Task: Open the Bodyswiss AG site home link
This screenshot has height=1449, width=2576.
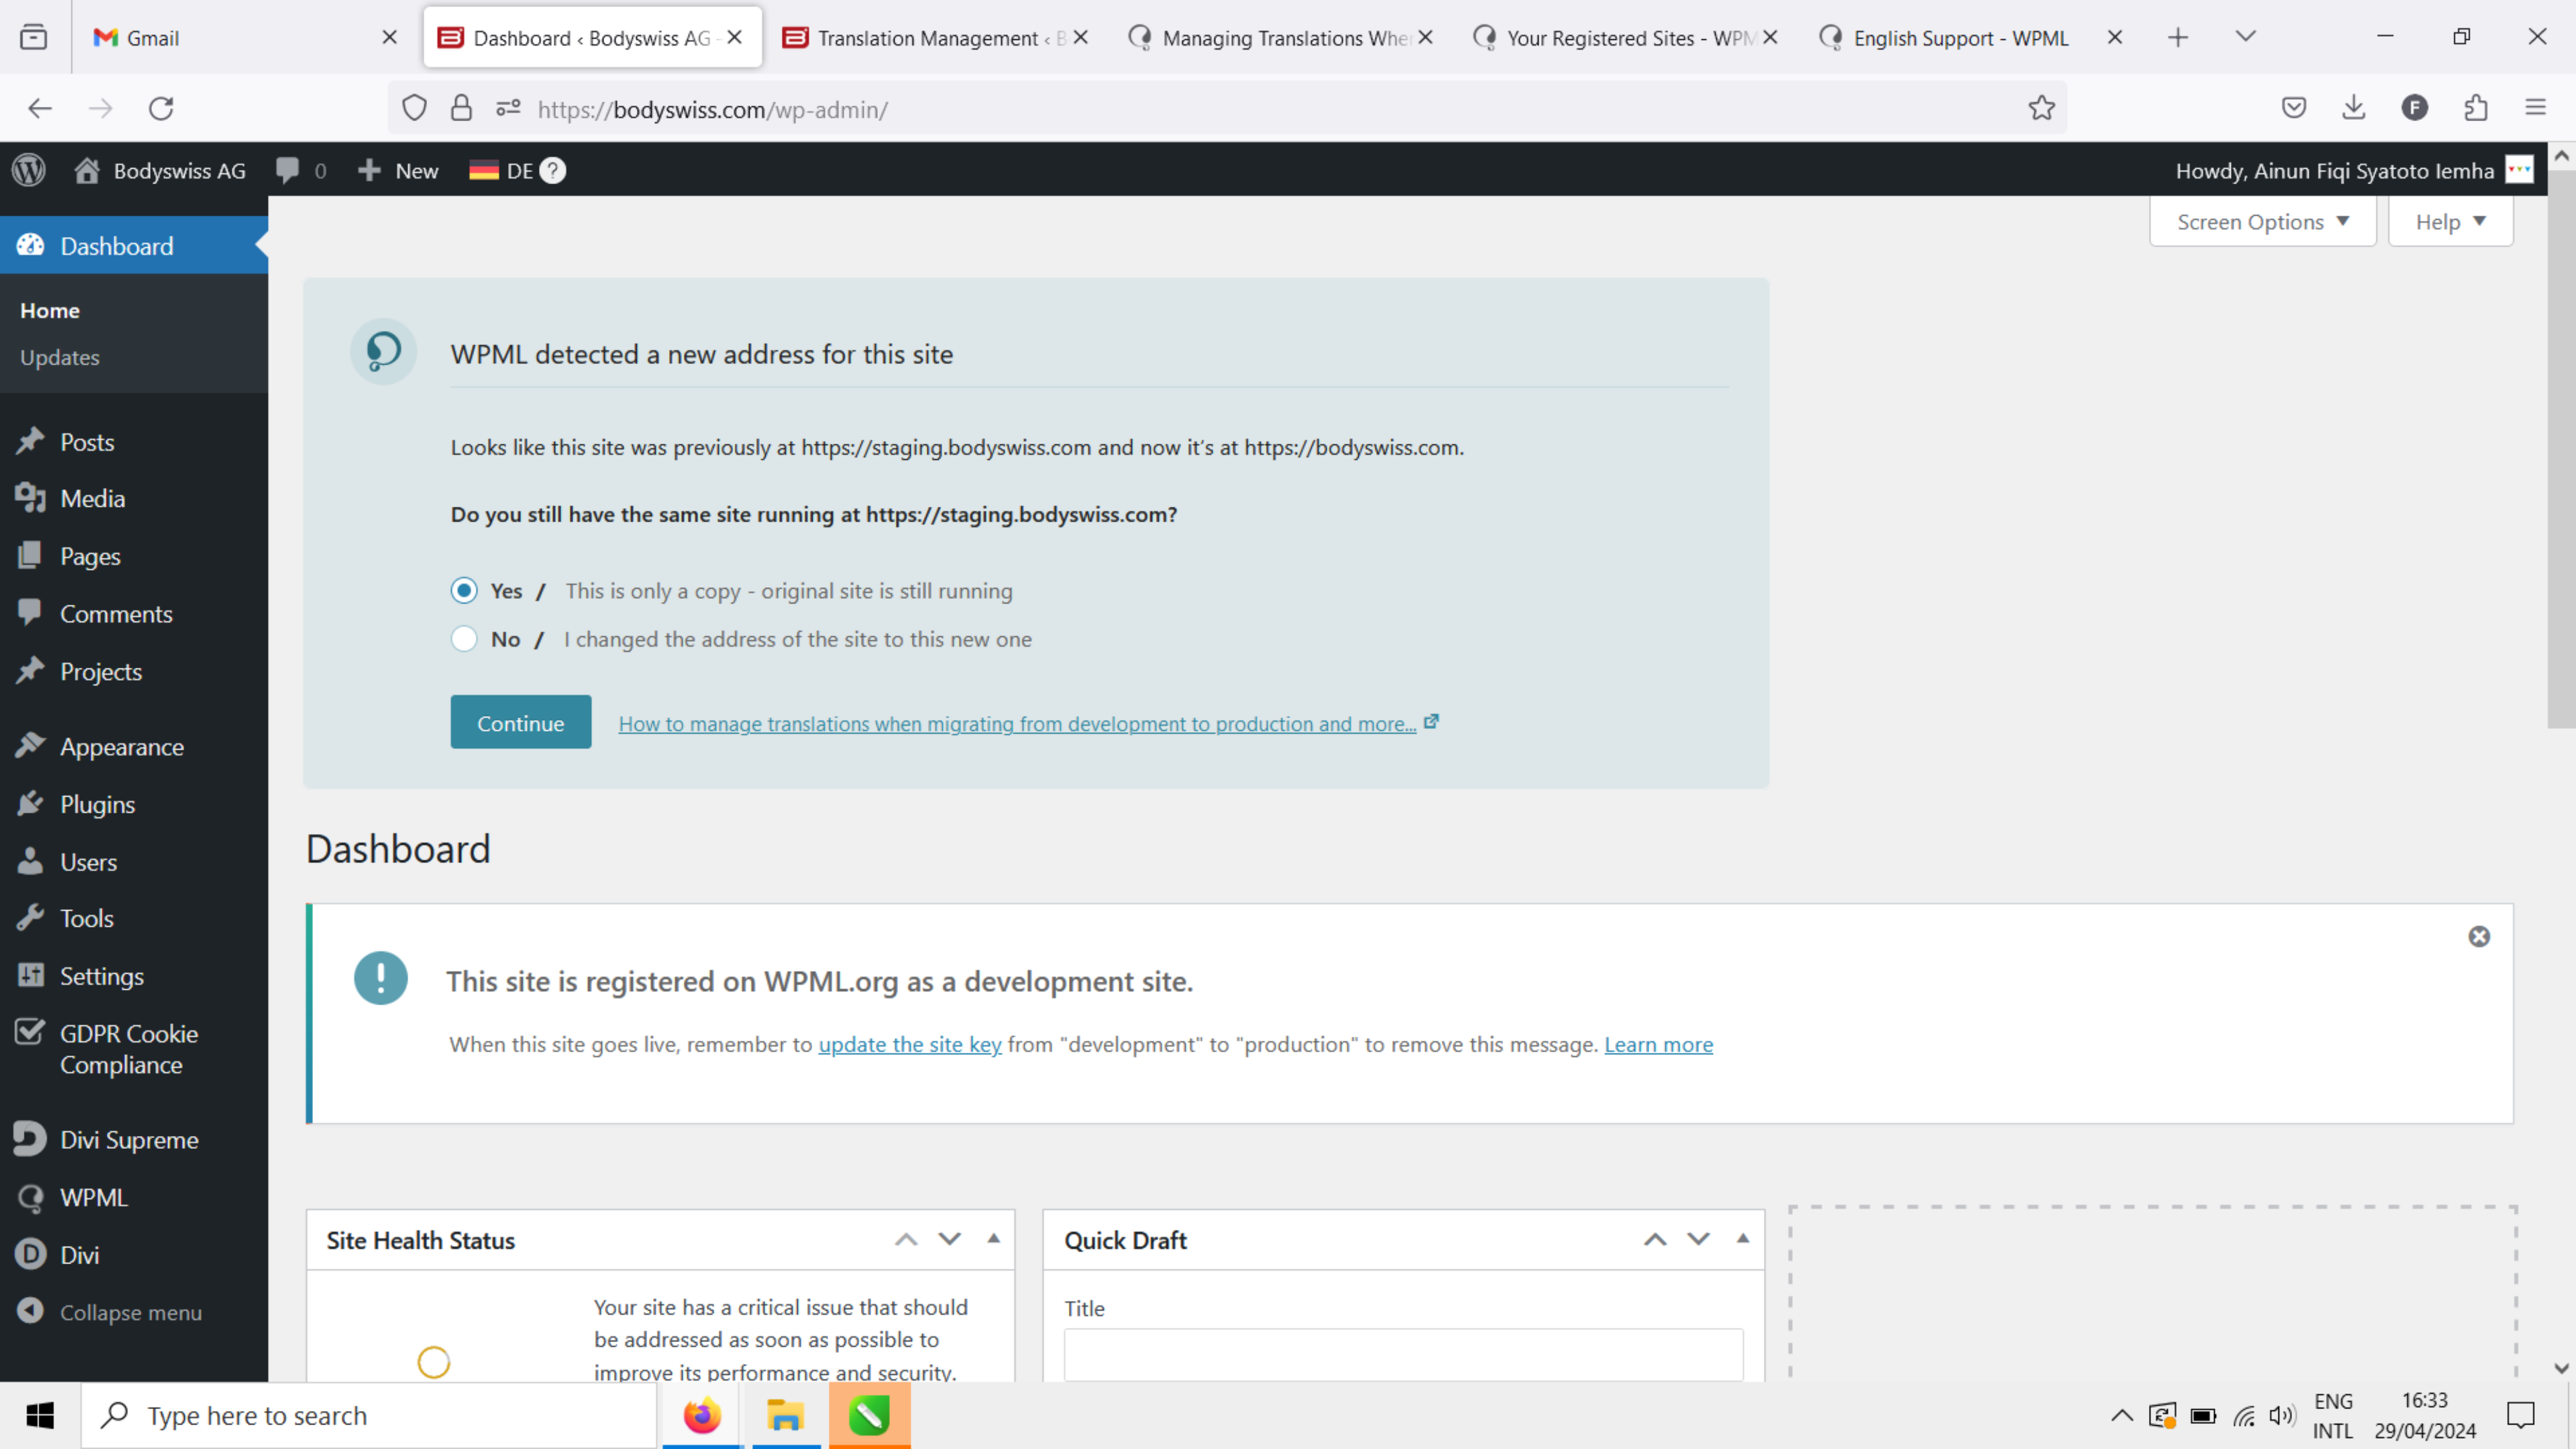Action: click(160, 170)
